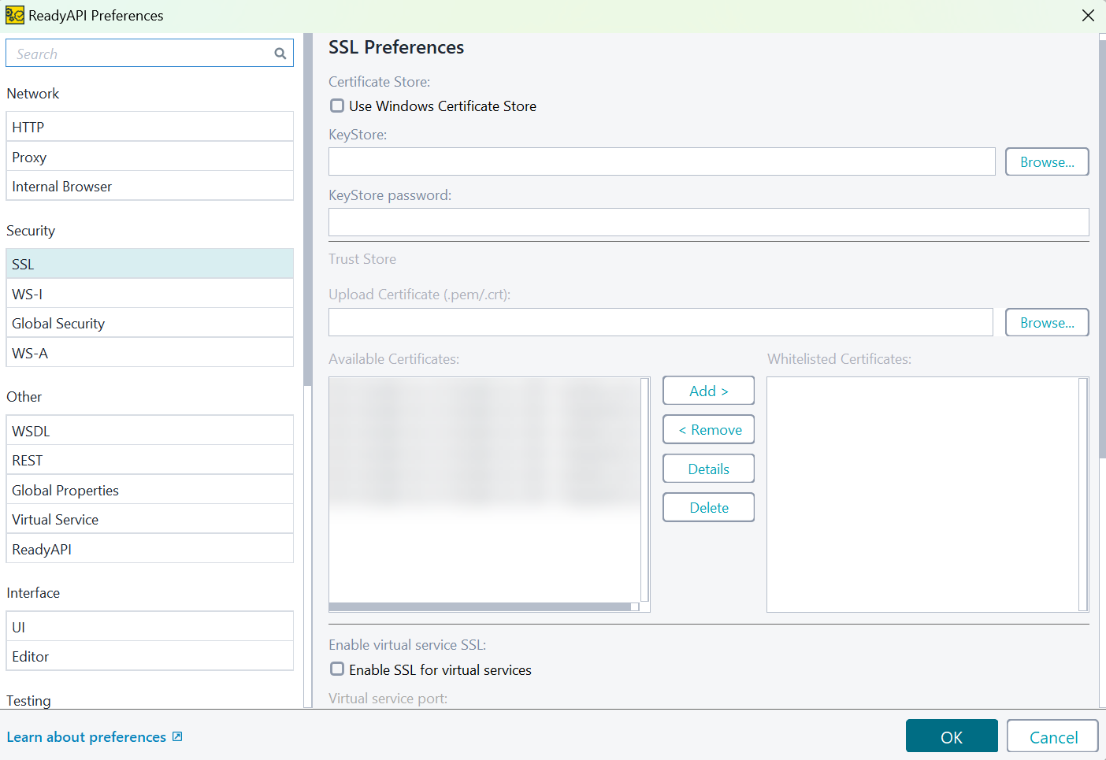Screen dimensions: 1106x760
Task: Browse for a KeyStore file
Action: point(1046,162)
